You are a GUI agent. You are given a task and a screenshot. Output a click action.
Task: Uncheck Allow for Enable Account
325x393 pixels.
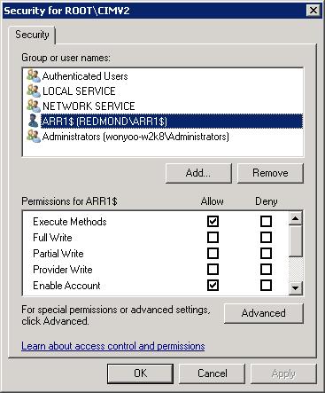click(x=213, y=285)
